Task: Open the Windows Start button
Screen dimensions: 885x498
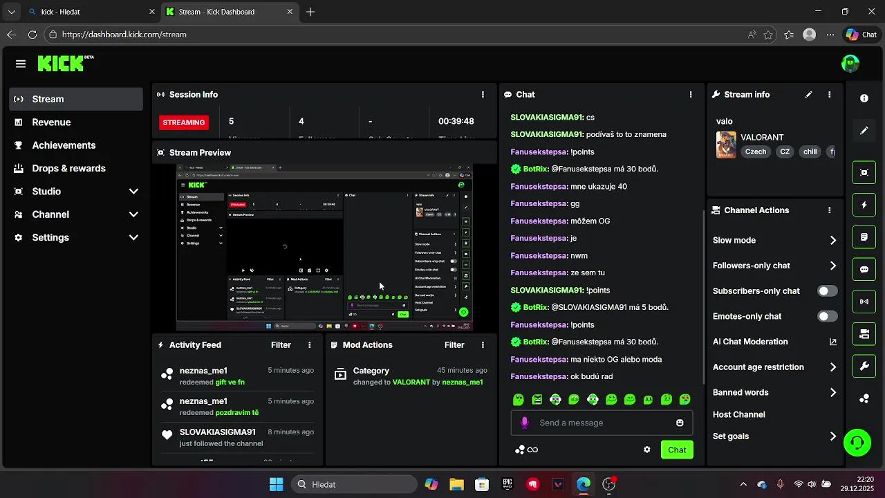Action: (x=276, y=484)
